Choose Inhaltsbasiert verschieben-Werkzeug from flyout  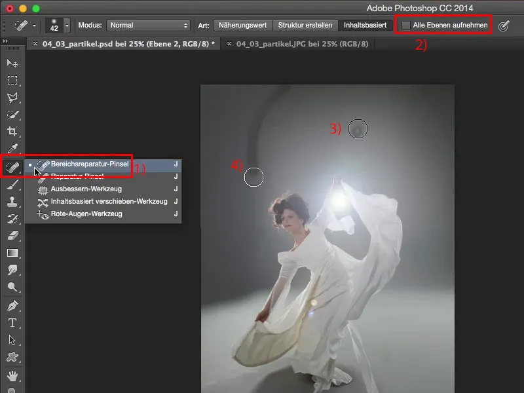click(103, 202)
